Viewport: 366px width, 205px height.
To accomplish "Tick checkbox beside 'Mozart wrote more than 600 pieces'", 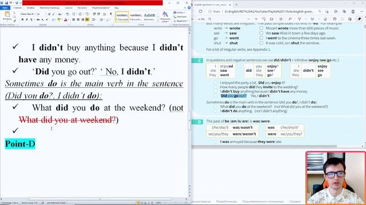I will [261, 28].
